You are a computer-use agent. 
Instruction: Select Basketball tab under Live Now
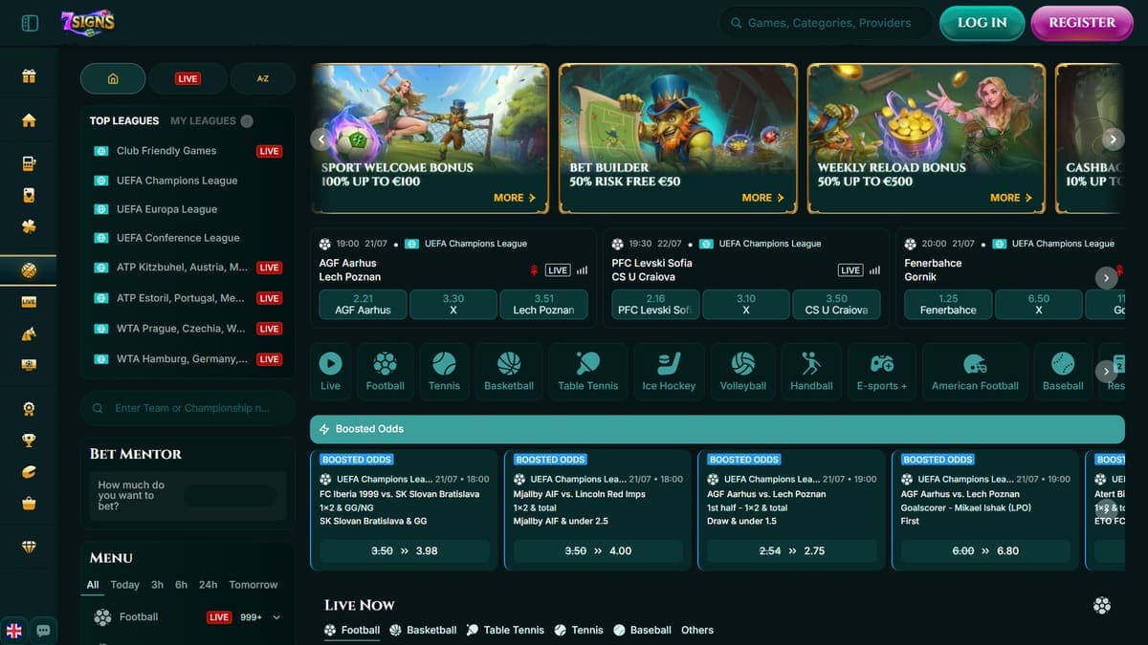click(x=423, y=630)
